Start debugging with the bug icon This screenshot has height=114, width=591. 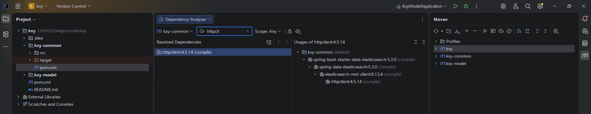point(466,6)
